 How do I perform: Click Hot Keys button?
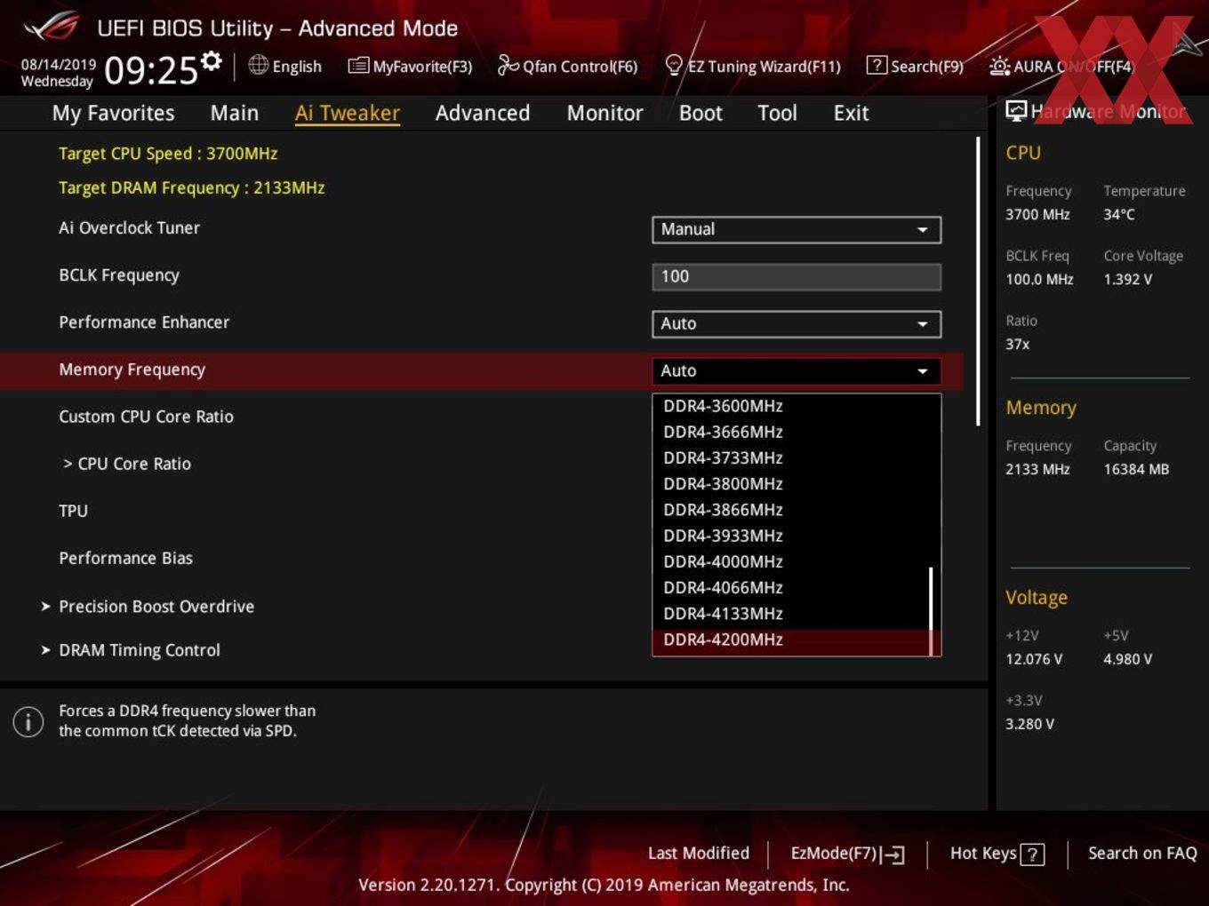997,854
